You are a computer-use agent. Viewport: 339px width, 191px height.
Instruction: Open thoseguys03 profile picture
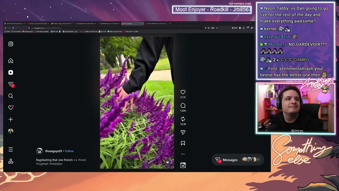pos(39,151)
